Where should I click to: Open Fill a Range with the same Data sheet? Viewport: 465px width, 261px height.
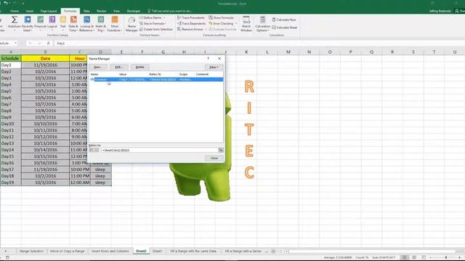pyautogui.click(x=193, y=252)
